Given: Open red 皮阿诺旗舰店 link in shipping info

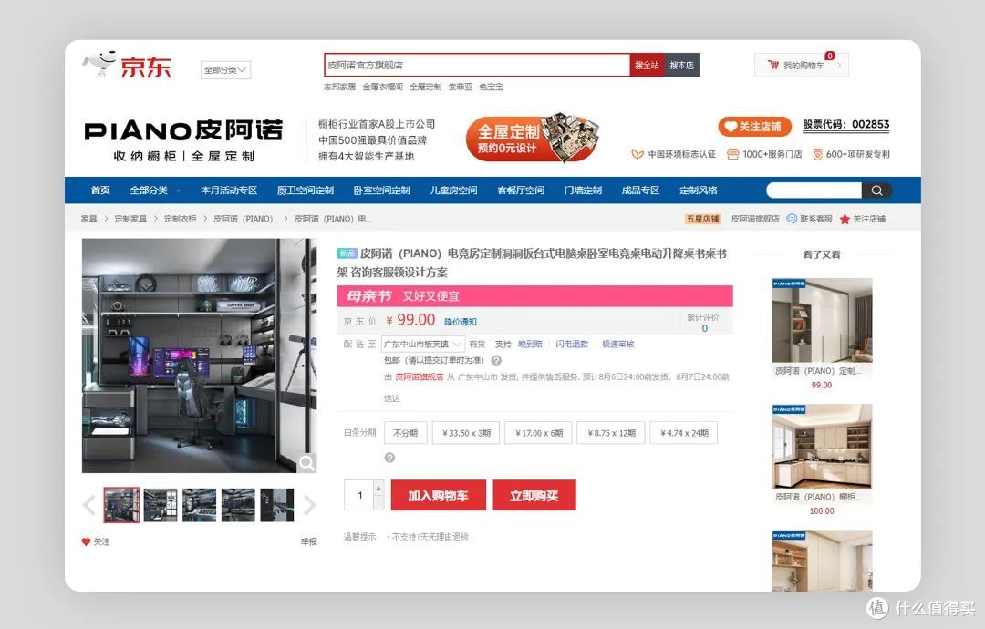Looking at the screenshot, I should [x=419, y=377].
